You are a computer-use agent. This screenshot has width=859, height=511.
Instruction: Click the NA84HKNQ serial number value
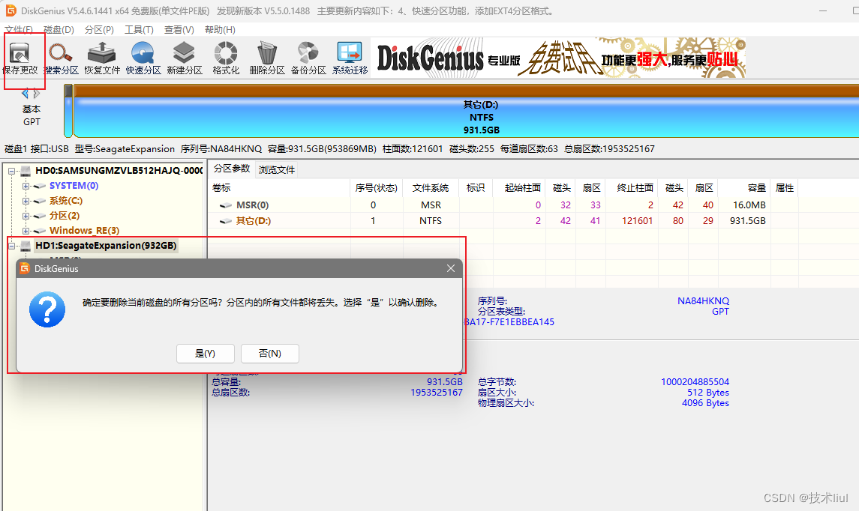[x=703, y=301]
